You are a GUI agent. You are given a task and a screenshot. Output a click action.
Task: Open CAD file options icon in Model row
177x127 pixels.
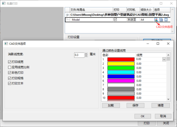tap(156, 20)
